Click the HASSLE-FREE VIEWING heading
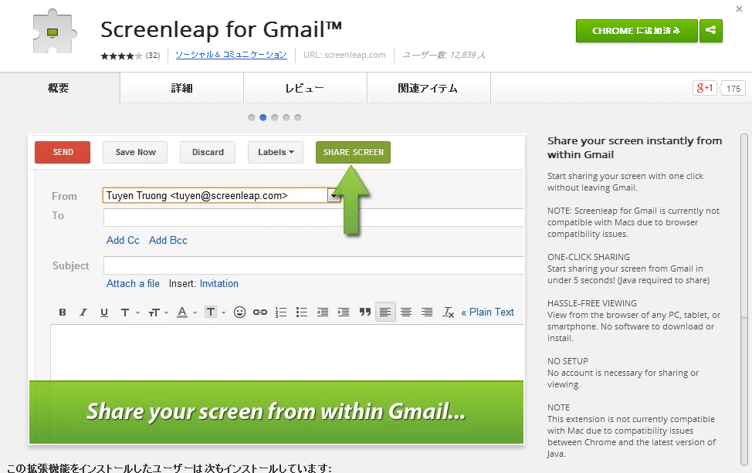 (x=592, y=303)
